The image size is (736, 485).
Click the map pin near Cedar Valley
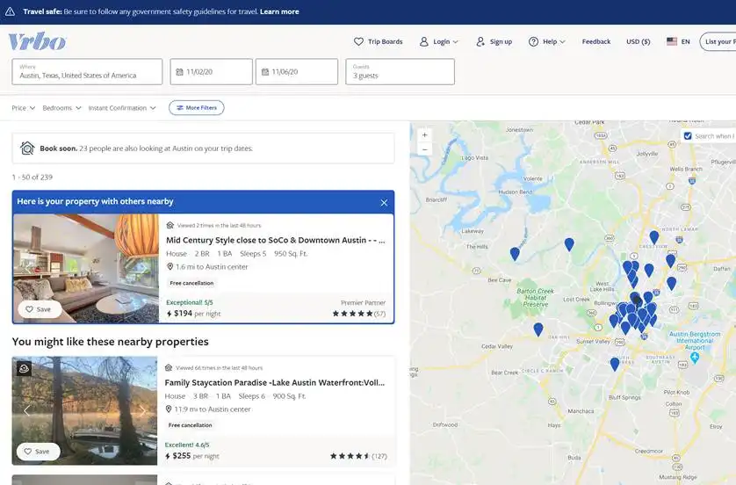tap(538, 329)
